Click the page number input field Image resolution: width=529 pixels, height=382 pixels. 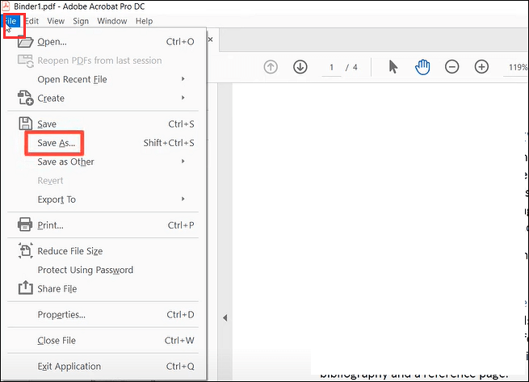[331, 67]
